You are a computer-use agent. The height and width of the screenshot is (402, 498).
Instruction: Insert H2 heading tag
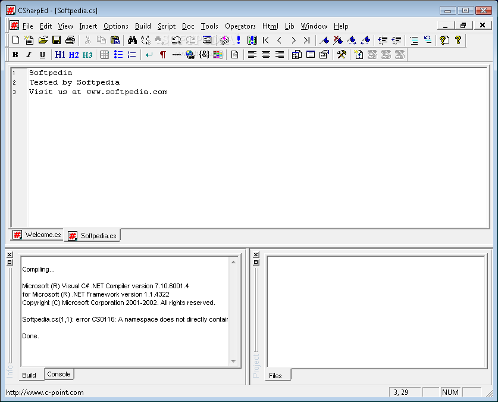(74, 55)
